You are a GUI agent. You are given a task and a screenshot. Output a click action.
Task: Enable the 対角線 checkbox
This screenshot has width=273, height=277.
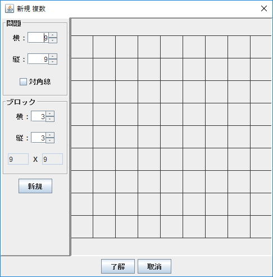23,81
